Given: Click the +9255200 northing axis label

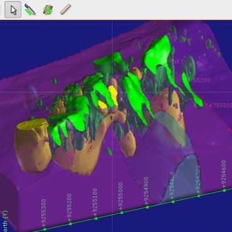Looking at the screenshot, I should tap(69, 208).
